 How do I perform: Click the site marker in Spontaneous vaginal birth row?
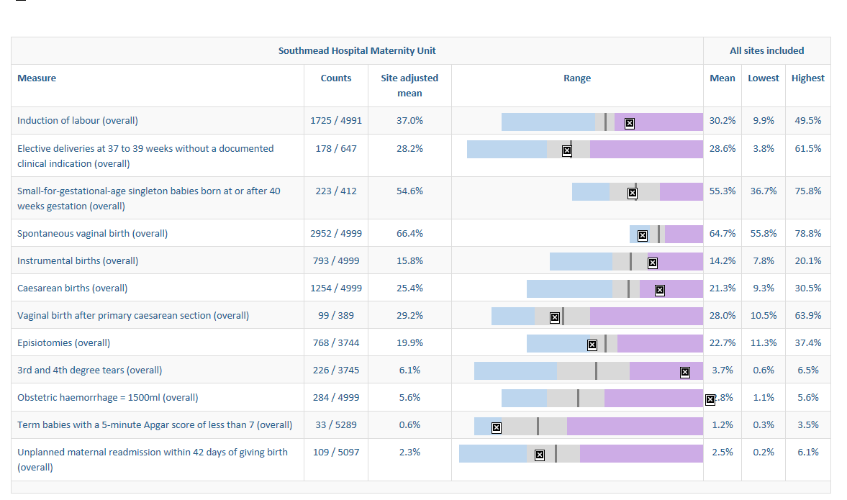(x=643, y=235)
